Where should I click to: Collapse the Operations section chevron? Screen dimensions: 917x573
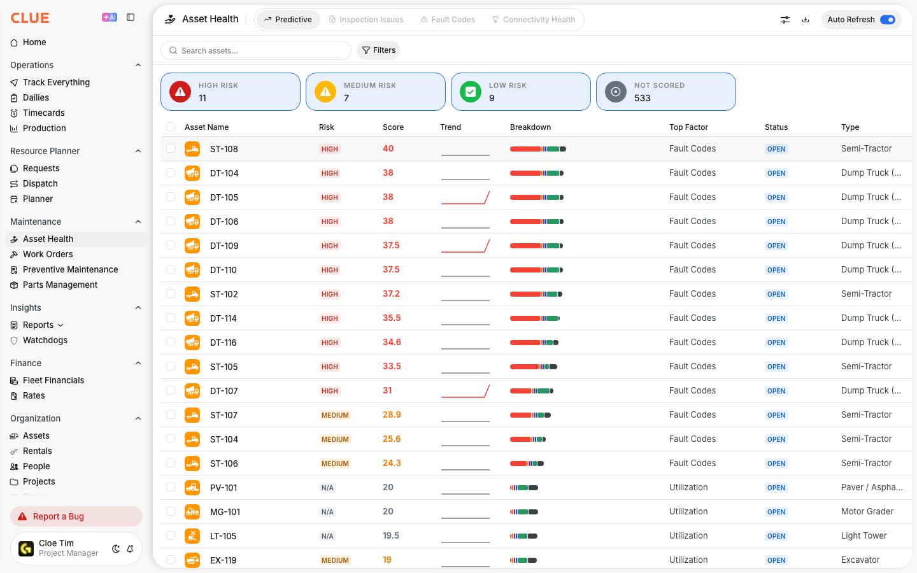click(138, 65)
